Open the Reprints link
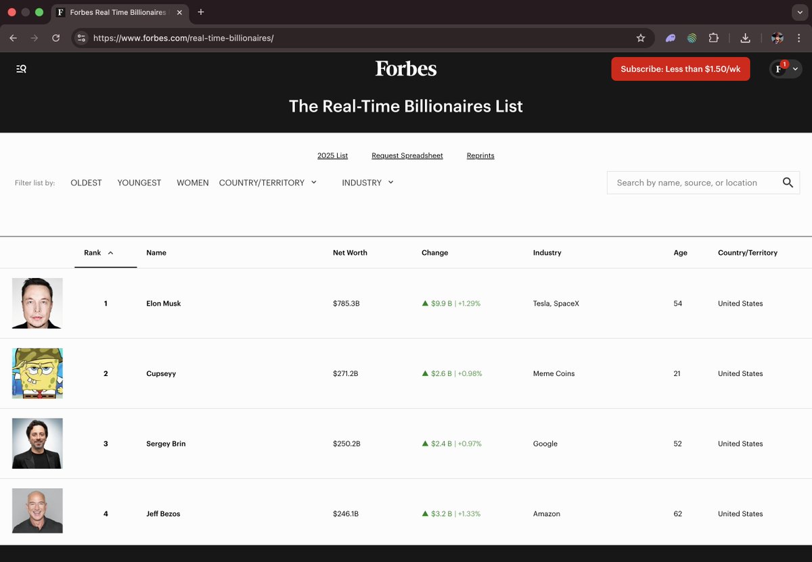 [x=480, y=156]
